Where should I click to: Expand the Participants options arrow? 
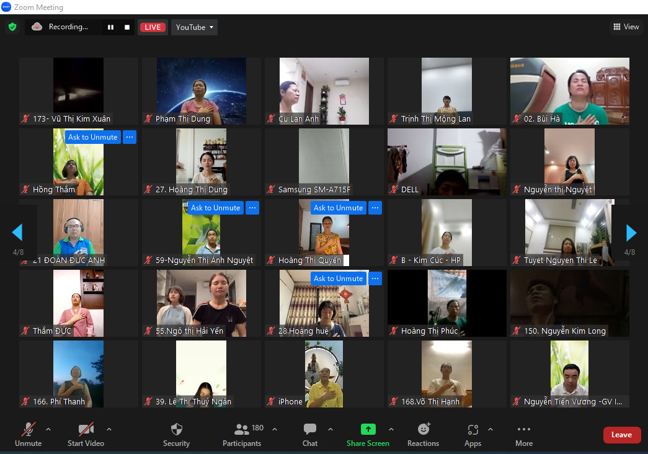pos(275,430)
